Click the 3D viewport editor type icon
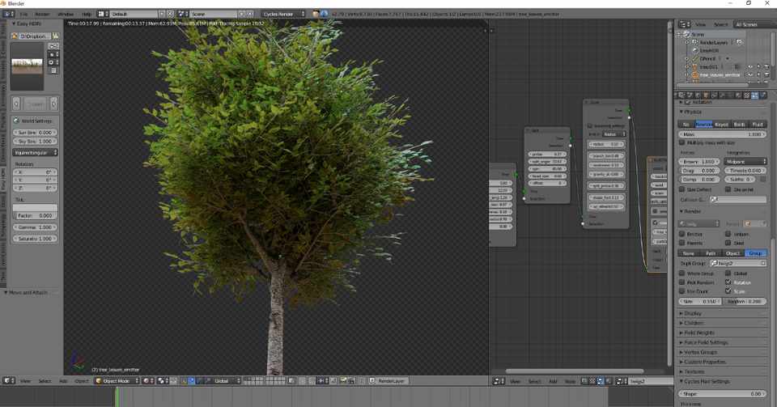The image size is (777, 407). click(x=8, y=380)
